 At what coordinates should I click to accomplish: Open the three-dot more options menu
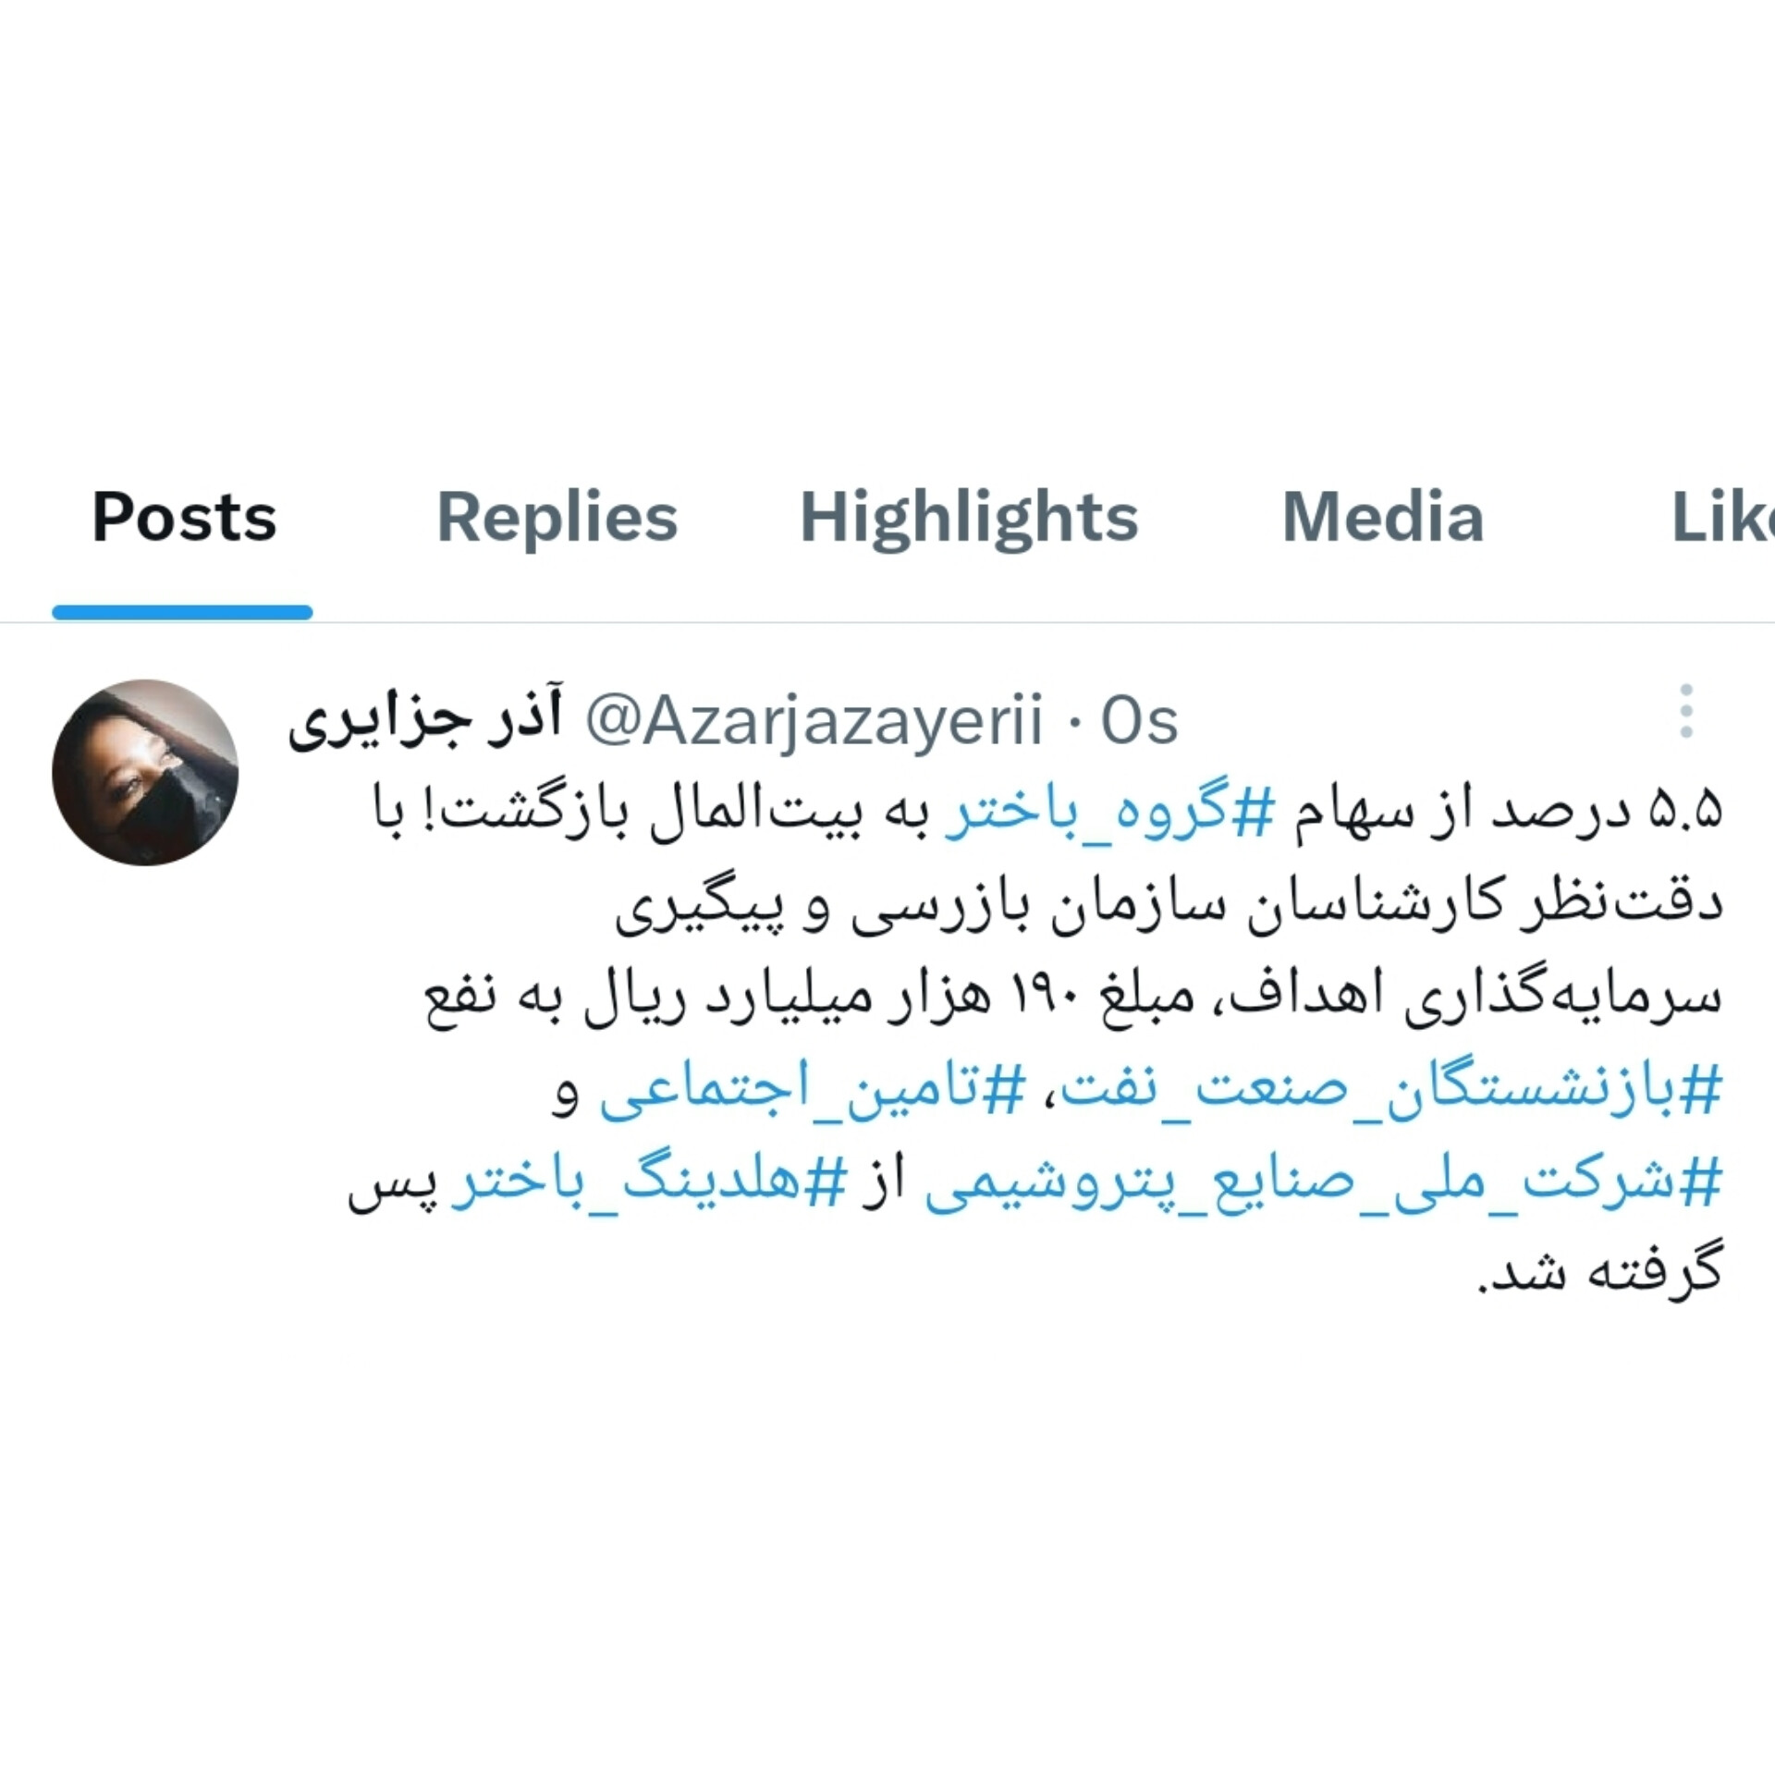[1685, 711]
